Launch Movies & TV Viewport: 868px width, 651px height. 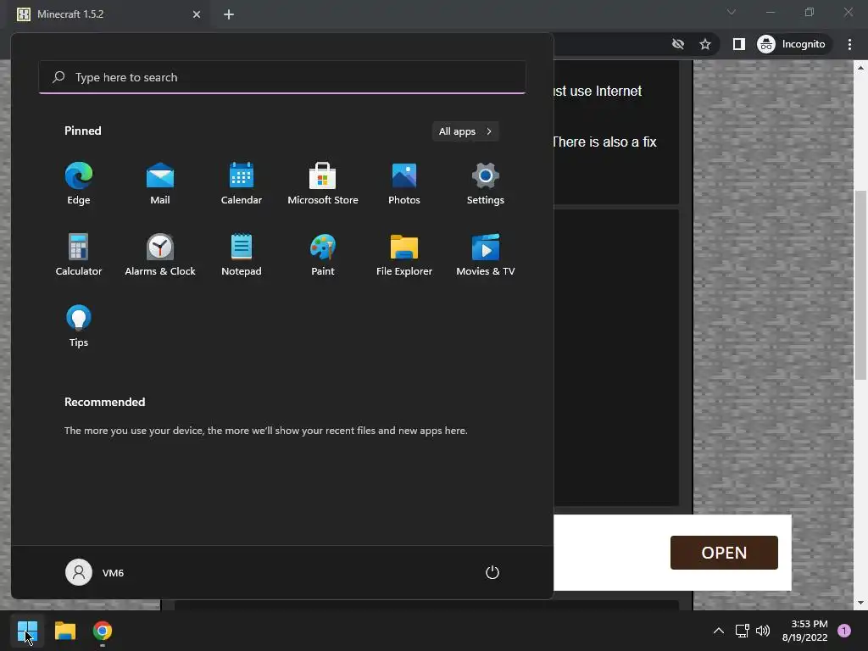click(x=486, y=254)
